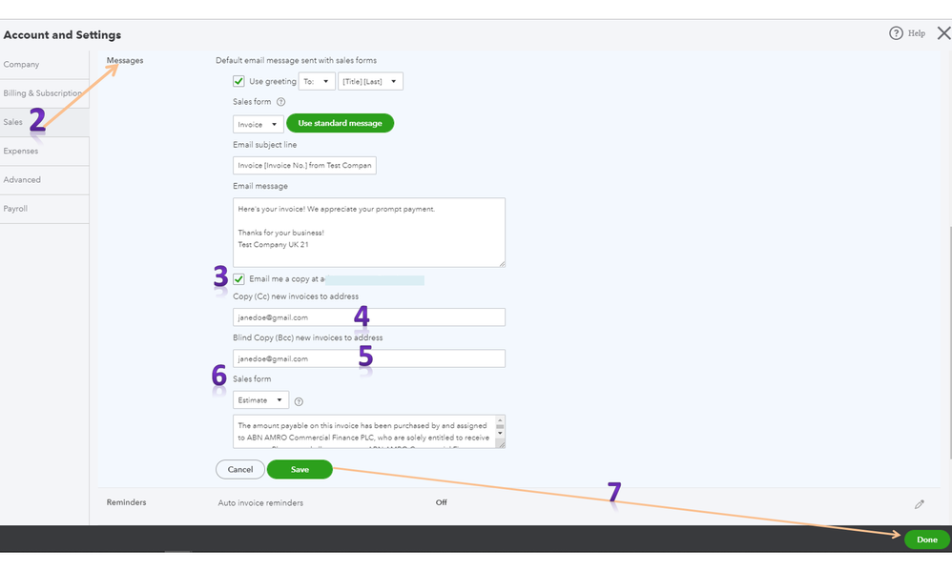Screen dimensions: 952x571
Task: Click the pencil icon to edit Reminders
Action: 920,503
